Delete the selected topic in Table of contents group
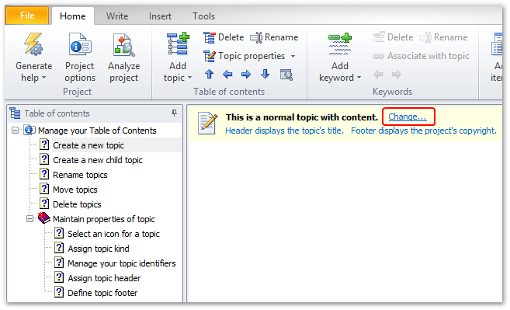 tap(224, 37)
